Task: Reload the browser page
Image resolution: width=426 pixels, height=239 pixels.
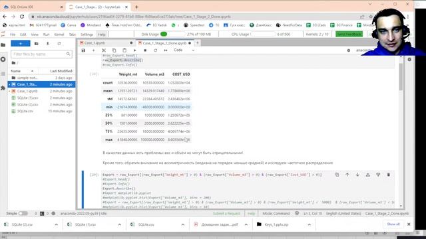Action: [22, 17]
